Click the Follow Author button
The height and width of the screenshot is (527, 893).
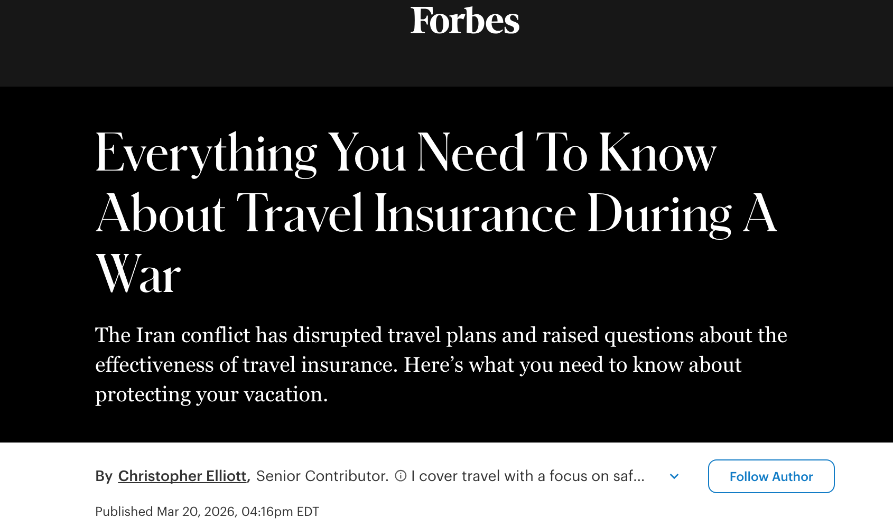click(770, 476)
